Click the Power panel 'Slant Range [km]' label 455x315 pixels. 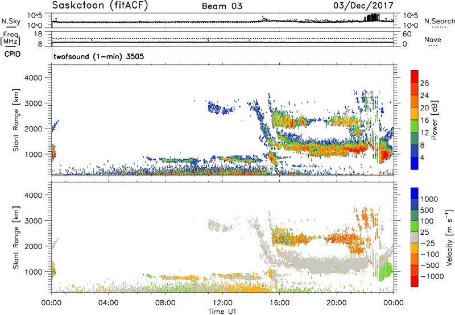(16, 120)
